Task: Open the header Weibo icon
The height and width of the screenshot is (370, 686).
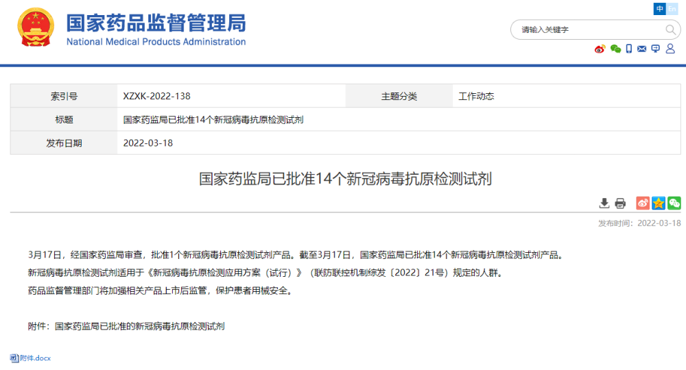Action: (600, 49)
